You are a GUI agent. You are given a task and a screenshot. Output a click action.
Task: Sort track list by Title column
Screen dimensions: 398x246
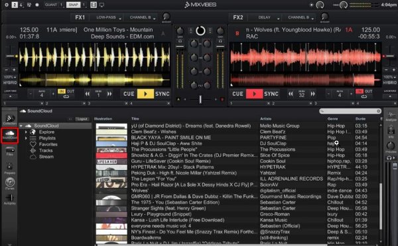point(135,118)
